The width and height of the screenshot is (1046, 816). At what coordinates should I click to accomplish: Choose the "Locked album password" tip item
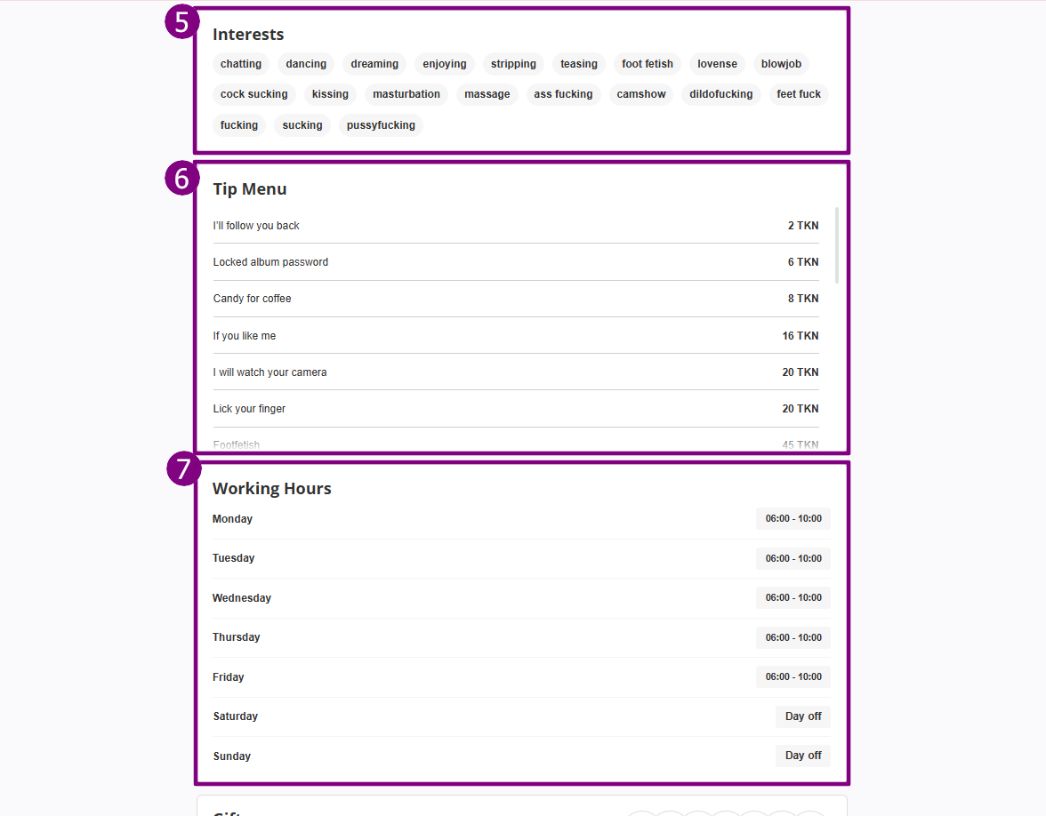coord(270,262)
